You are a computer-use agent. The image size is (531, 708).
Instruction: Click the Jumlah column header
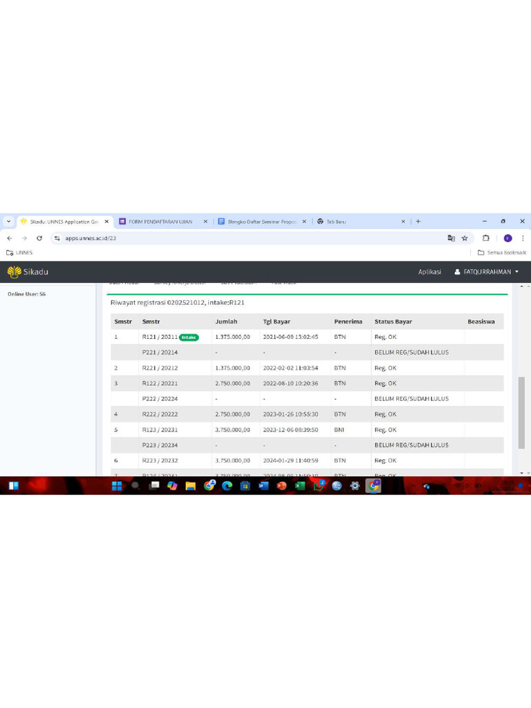pyautogui.click(x=226, y=322)
